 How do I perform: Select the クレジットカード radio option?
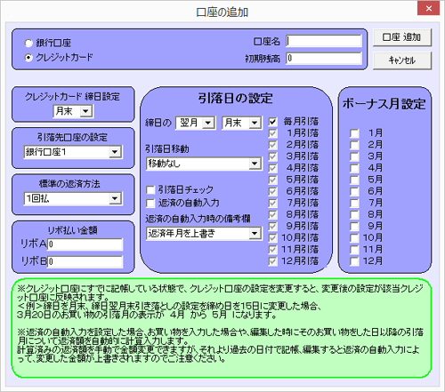click(x=28, y=58)
